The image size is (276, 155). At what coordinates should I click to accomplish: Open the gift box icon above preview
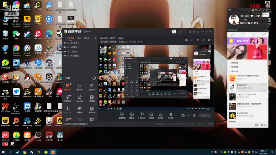point(186,40)
